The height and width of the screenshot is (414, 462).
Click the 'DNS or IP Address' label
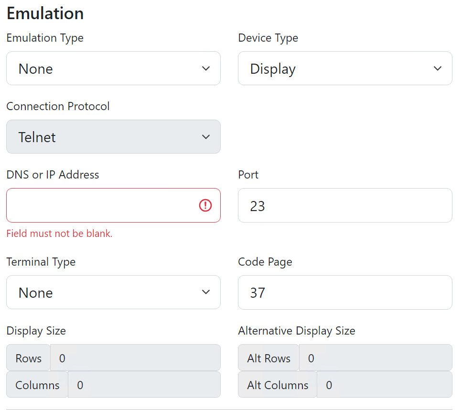(x=53, y=175)
